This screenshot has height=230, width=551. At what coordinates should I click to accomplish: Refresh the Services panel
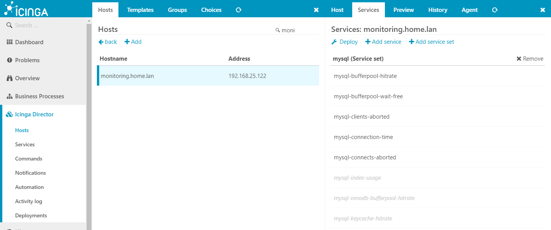click(494, 10)
